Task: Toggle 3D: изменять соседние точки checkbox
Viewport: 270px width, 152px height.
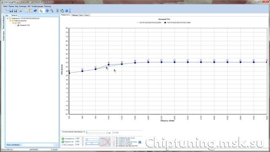Action: point(114,142)
